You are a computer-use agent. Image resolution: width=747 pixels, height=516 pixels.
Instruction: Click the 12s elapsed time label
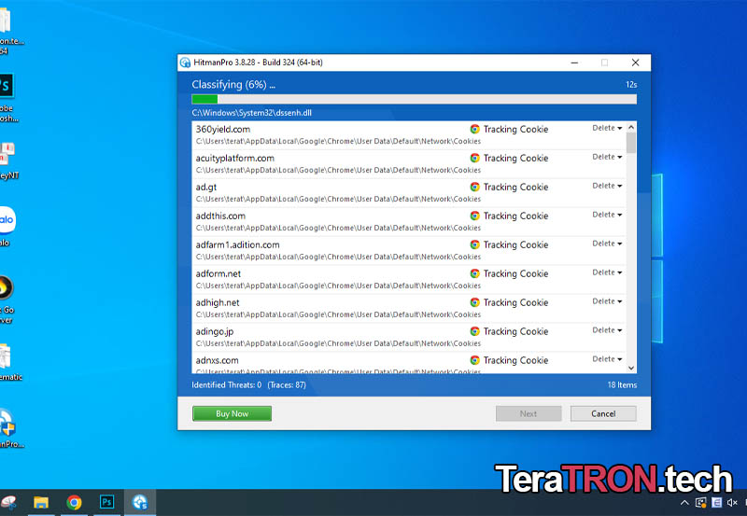coord(631,85)
